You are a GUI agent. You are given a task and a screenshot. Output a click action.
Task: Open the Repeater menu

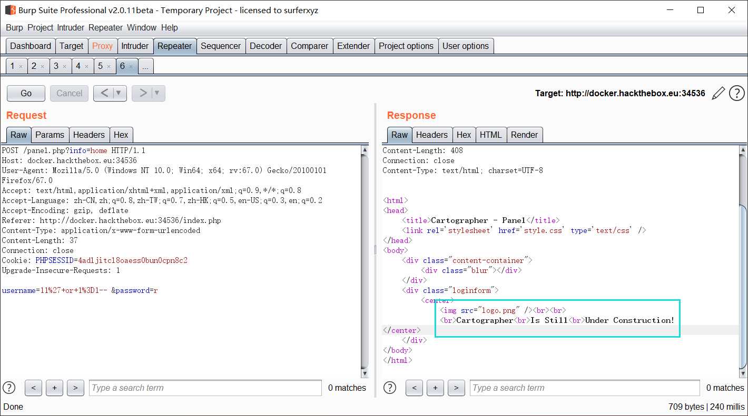tap(105, 27)
